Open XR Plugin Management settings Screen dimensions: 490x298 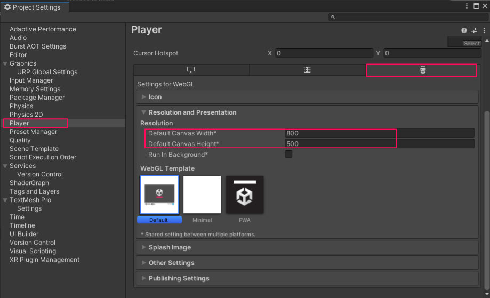44,260
